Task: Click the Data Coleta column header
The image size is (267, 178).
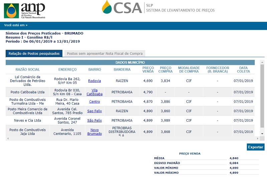Action: tap(243, 69)
